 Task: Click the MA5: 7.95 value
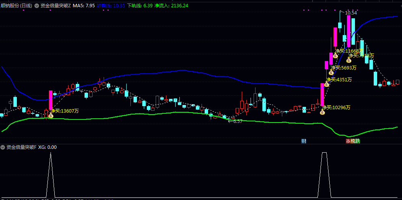(x=84, y=6)
